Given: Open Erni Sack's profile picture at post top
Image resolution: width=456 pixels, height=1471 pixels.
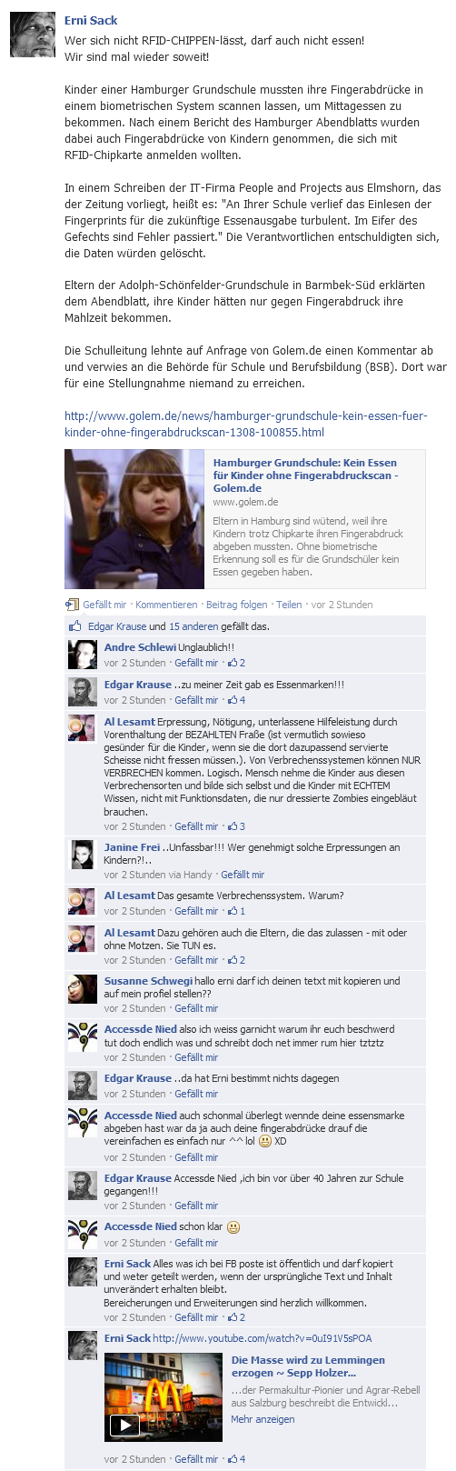Looking at the screenshot, I should point(32,35).
